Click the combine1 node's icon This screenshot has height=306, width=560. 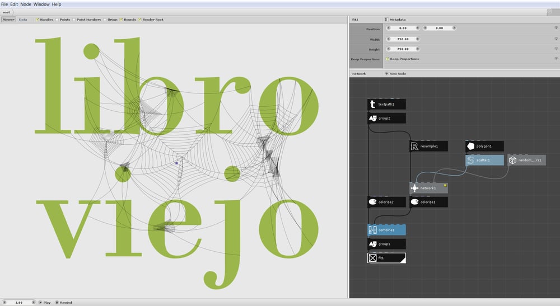click(372, 230)
